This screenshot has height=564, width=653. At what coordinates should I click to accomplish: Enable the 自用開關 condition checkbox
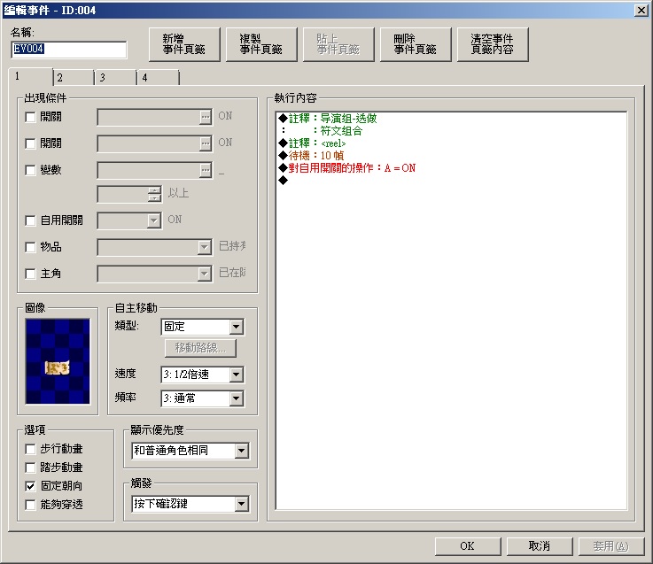pos(30,220)
